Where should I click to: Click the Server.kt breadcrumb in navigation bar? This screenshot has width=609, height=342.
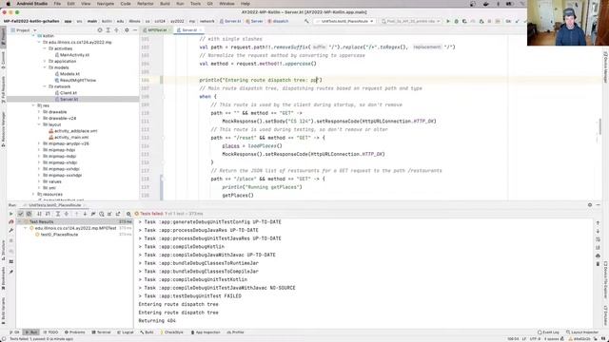coord(230,21)
